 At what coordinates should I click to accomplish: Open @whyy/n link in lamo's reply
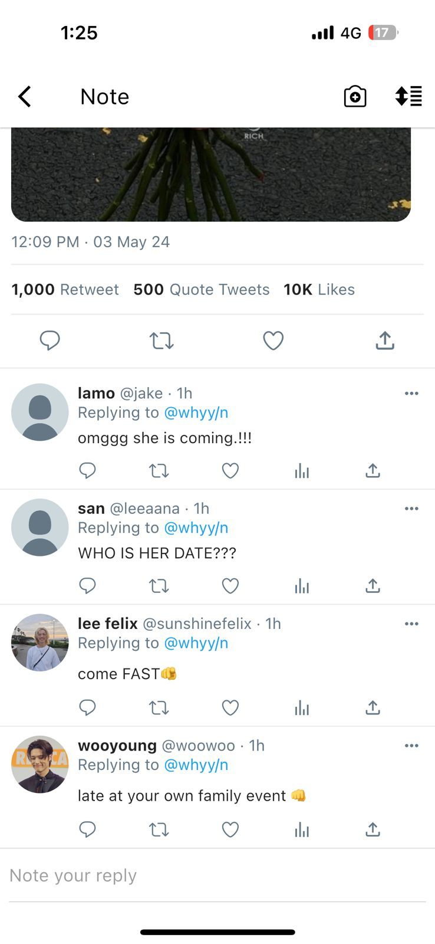[x=196, y=412]
